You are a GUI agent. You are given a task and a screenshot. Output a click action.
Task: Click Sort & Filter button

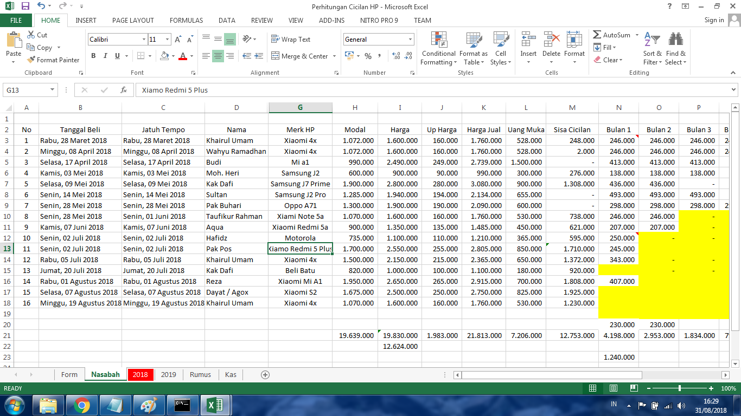(652, 49)
